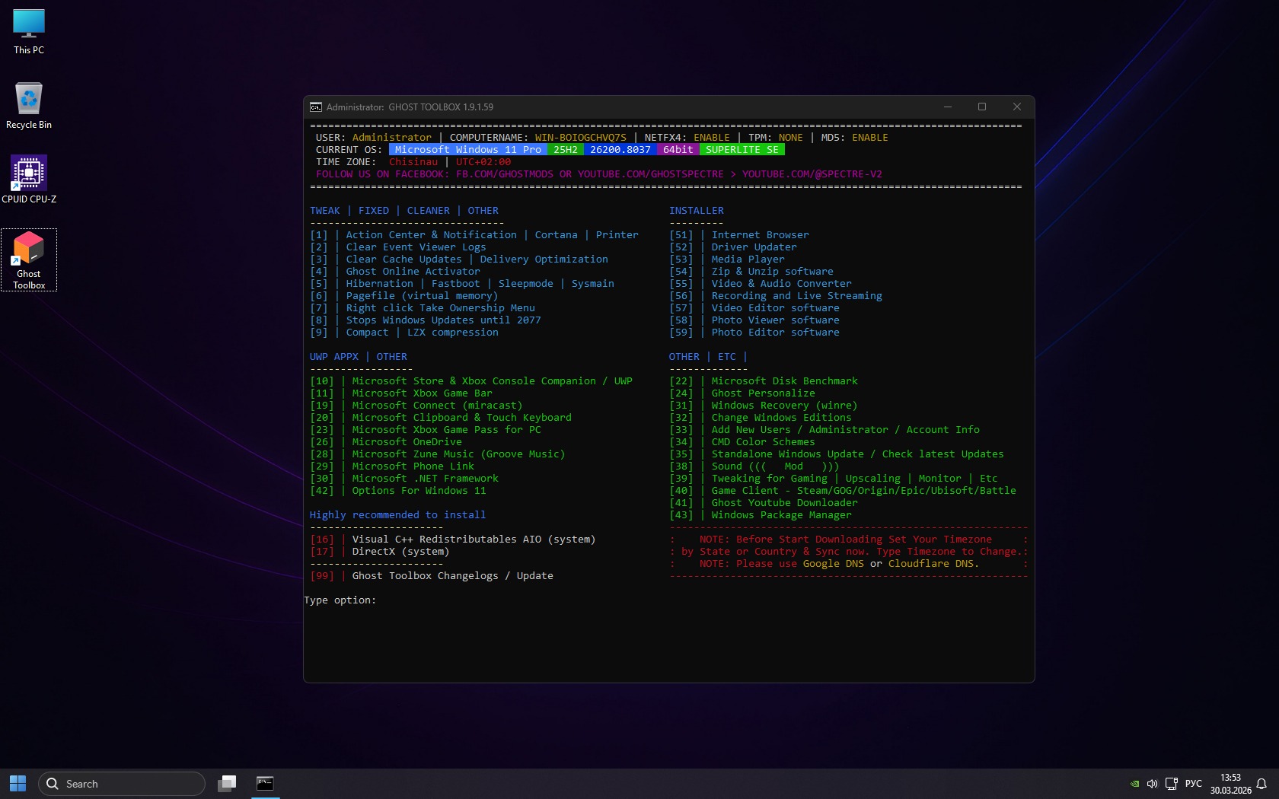Open the clock and date flyout
The width and height of the screenshot is (1279, 799).
pyautogui.click(x=1230, y=784)
